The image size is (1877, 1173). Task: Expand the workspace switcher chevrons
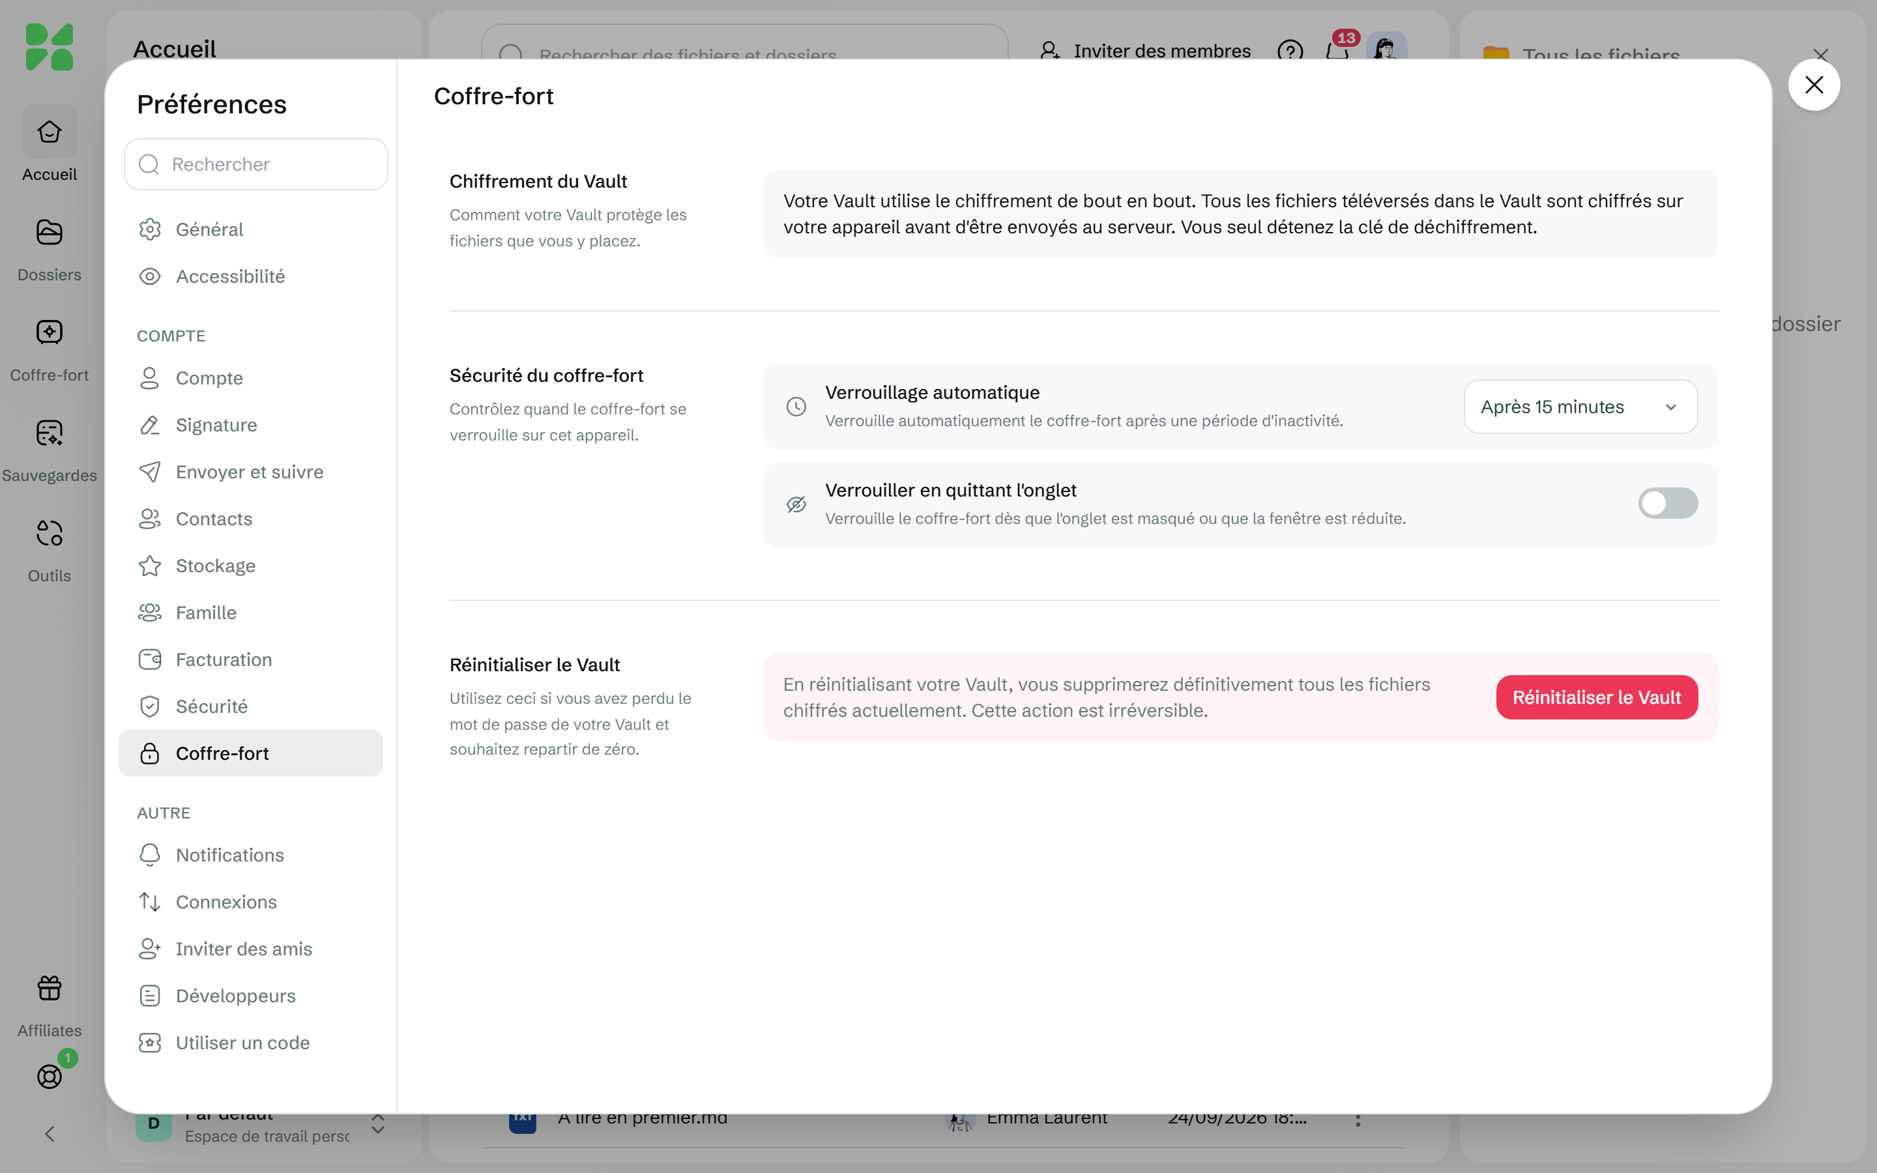378,1124
